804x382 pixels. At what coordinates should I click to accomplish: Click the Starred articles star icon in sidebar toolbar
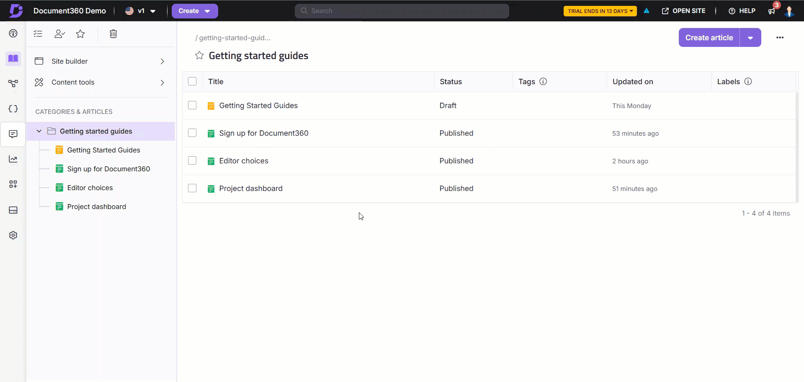pyautogui.click(x=80, y=34)
